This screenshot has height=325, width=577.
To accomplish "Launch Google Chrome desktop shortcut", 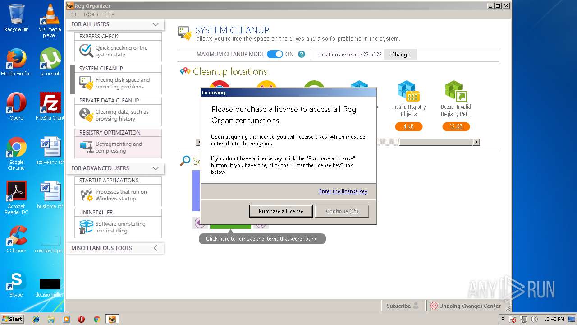I will (x=16, y=154).
